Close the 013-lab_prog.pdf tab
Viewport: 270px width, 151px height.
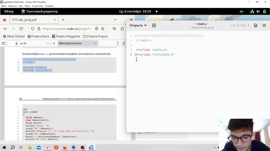click(55, 20)
